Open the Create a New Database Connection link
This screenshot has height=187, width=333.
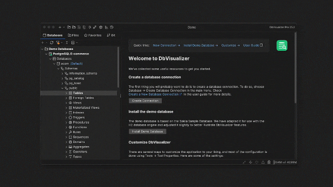pos(155,94)
